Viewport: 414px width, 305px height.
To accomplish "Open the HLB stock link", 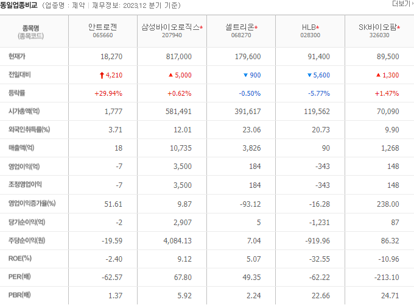I will 309,27.
